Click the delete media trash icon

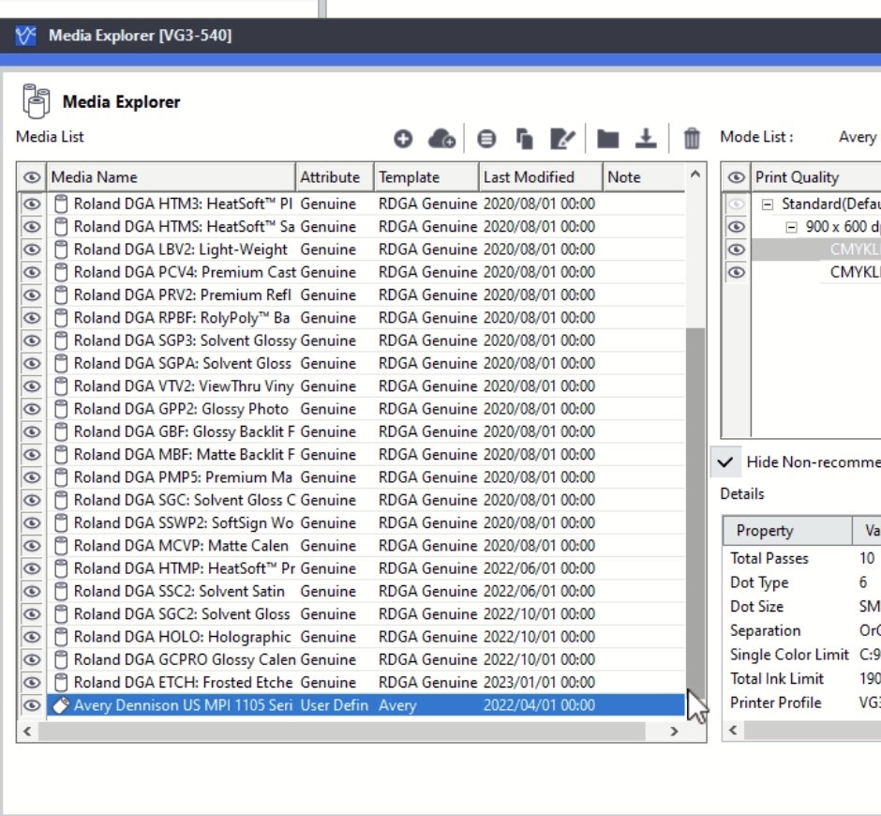pos(692,138)
